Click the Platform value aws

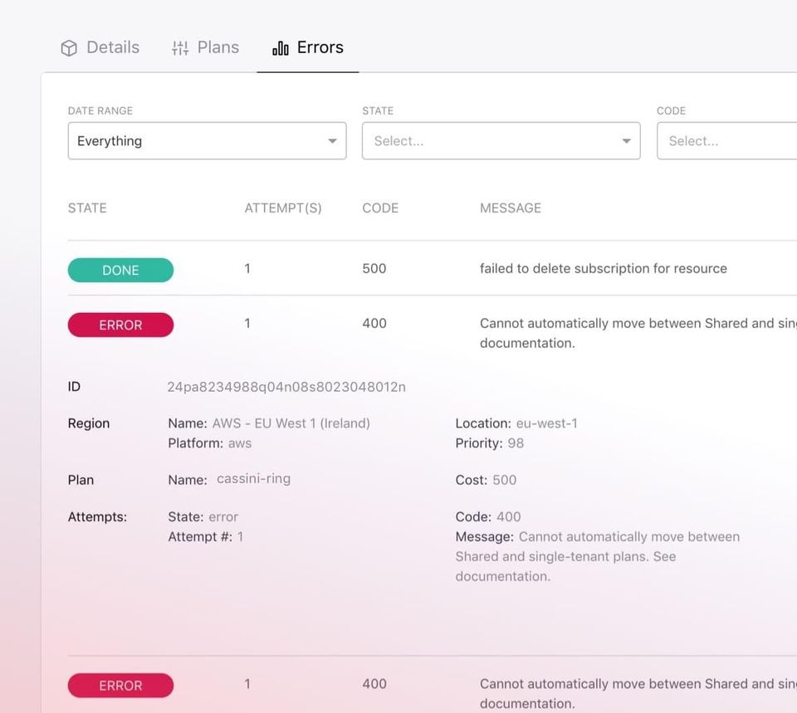[240, 443]
